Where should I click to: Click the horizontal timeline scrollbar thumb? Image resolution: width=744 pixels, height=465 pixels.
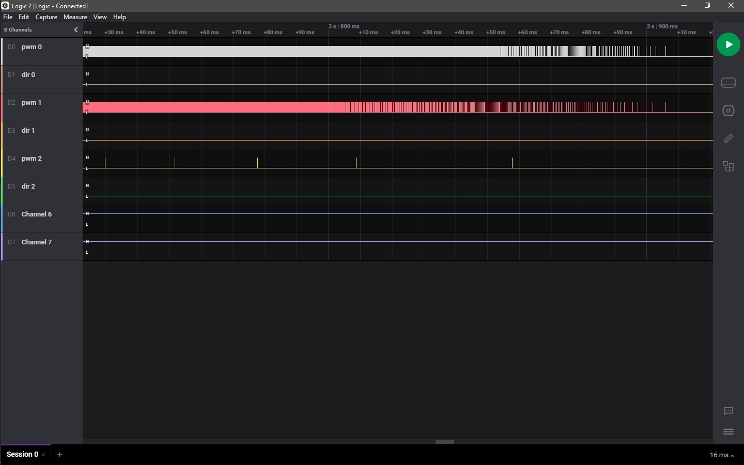[444, 442]
